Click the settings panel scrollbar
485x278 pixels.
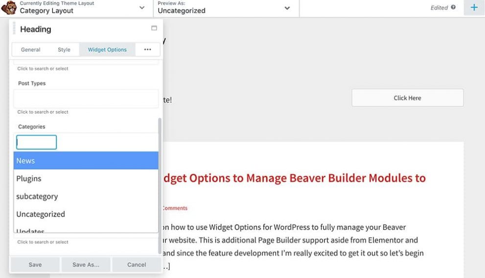tap(160, 185)
